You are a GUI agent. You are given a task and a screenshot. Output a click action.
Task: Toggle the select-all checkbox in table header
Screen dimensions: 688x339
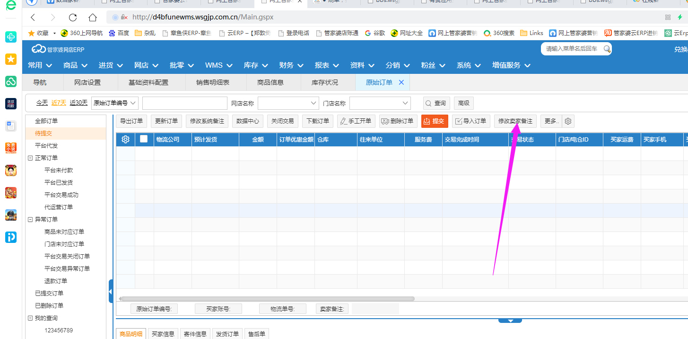coord(144,139)
